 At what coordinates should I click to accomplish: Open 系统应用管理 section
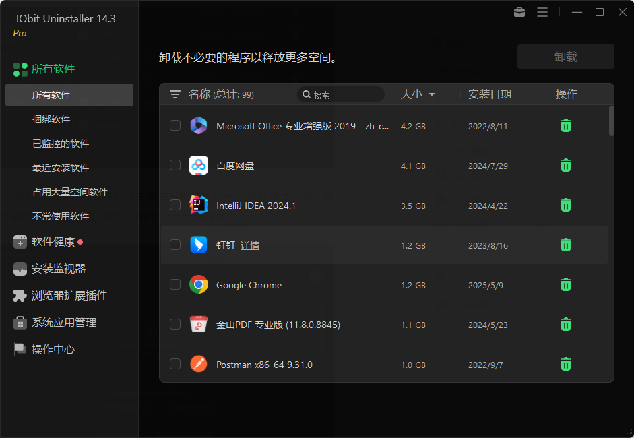(x=64, y=322)
